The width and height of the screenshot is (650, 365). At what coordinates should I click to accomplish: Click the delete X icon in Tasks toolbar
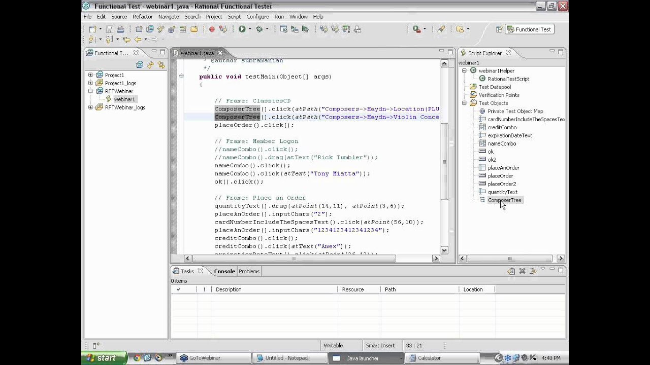pyautogui.click(x=522, y=271)
